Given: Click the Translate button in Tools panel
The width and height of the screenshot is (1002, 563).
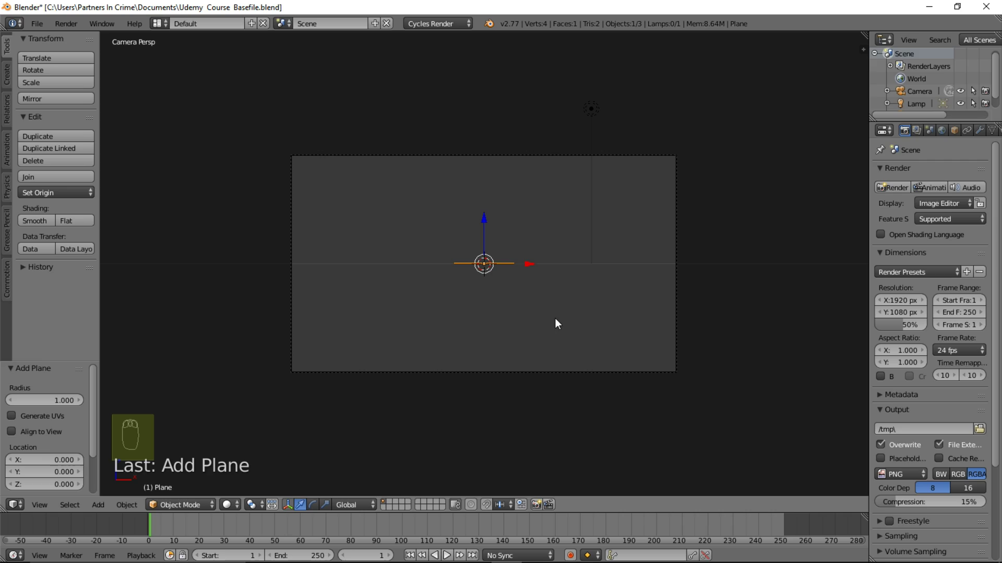Looking at the screenshot, I should (x=55, y=57).
